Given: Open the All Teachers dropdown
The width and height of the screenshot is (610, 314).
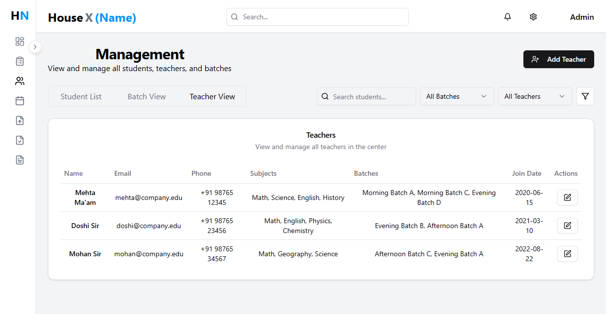Looking at the screenshot, I should click(x=535, y=96).
